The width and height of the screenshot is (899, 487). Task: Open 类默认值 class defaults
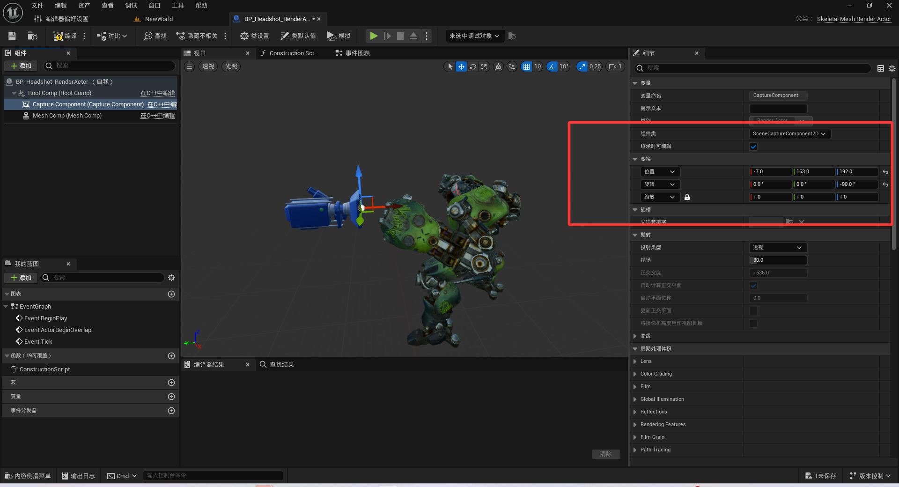pos(298,36)
